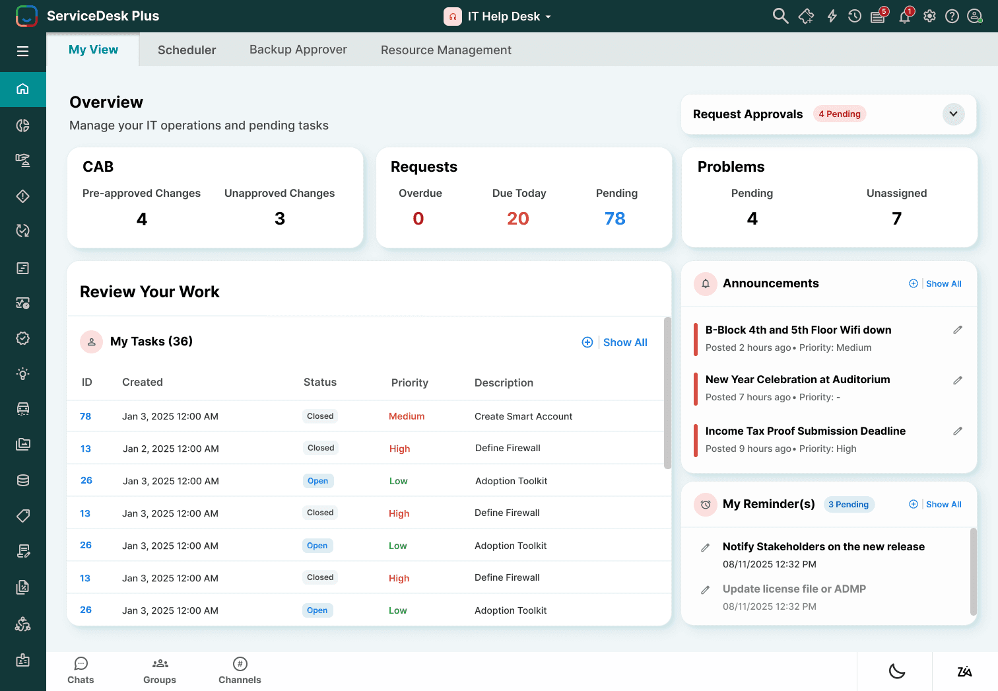
Task: Click the My Reminders scrollbar
Action: coord(973,571)
